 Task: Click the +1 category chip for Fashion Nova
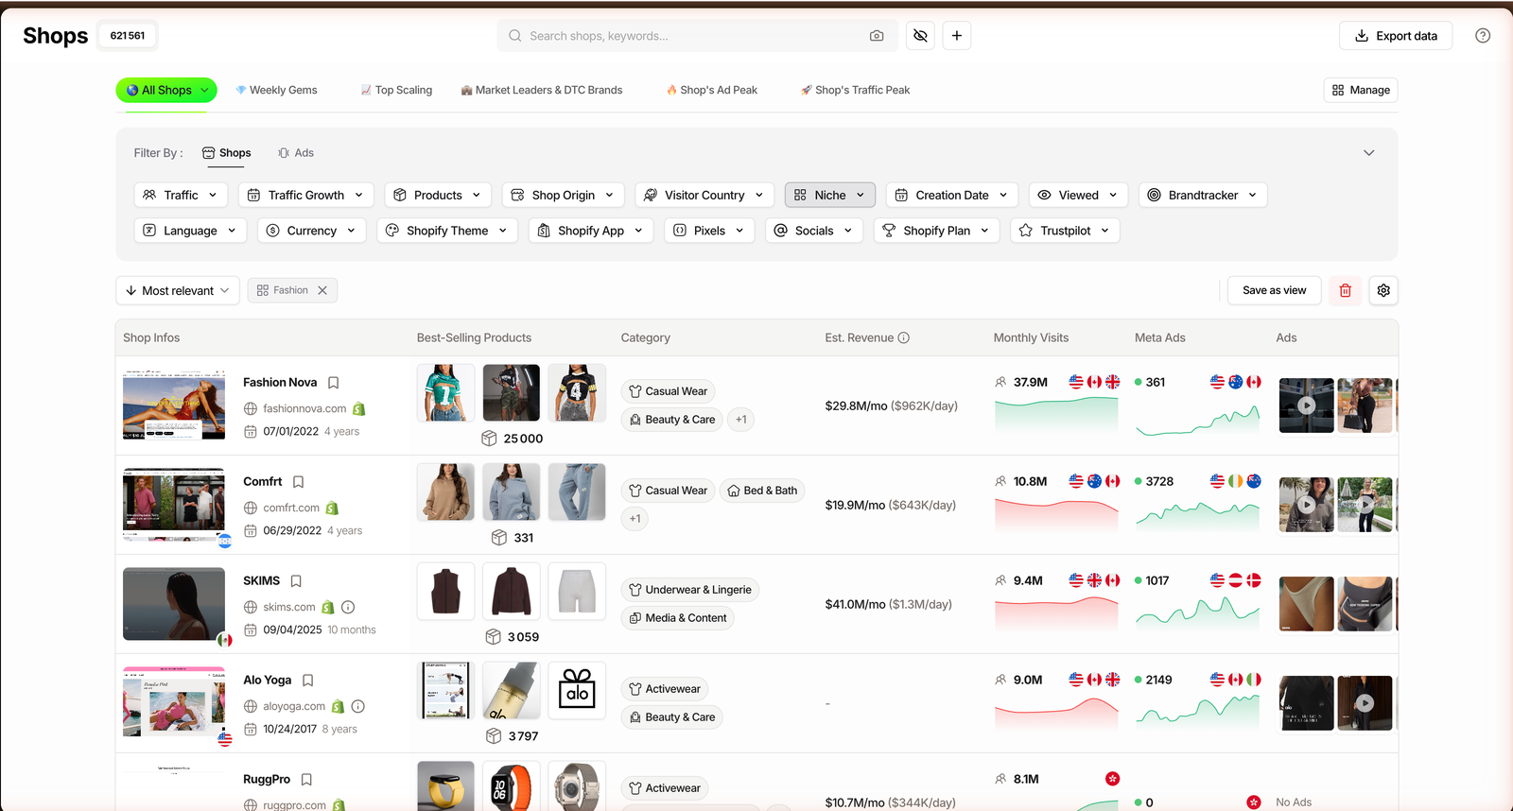coord(741,420)
